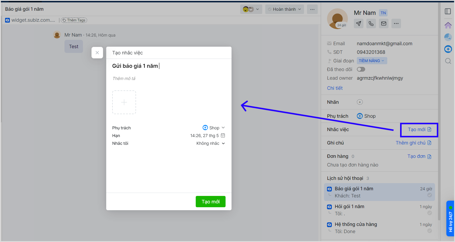
Task: Click the add label plus circle icon
Action: pos(360,102)
